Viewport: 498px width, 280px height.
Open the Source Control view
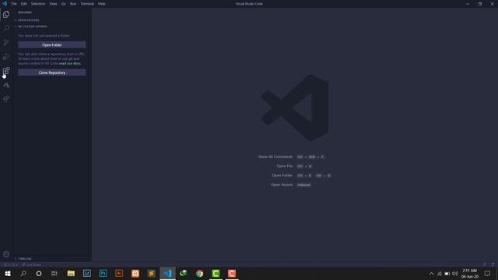click(6, 42)
